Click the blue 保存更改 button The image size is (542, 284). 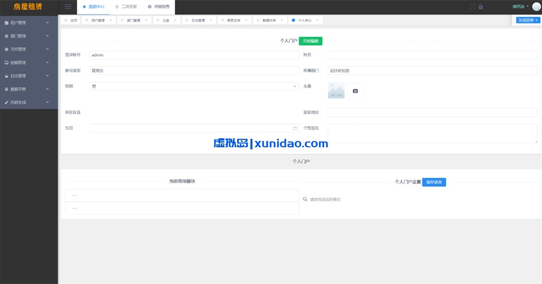point(434,182)
